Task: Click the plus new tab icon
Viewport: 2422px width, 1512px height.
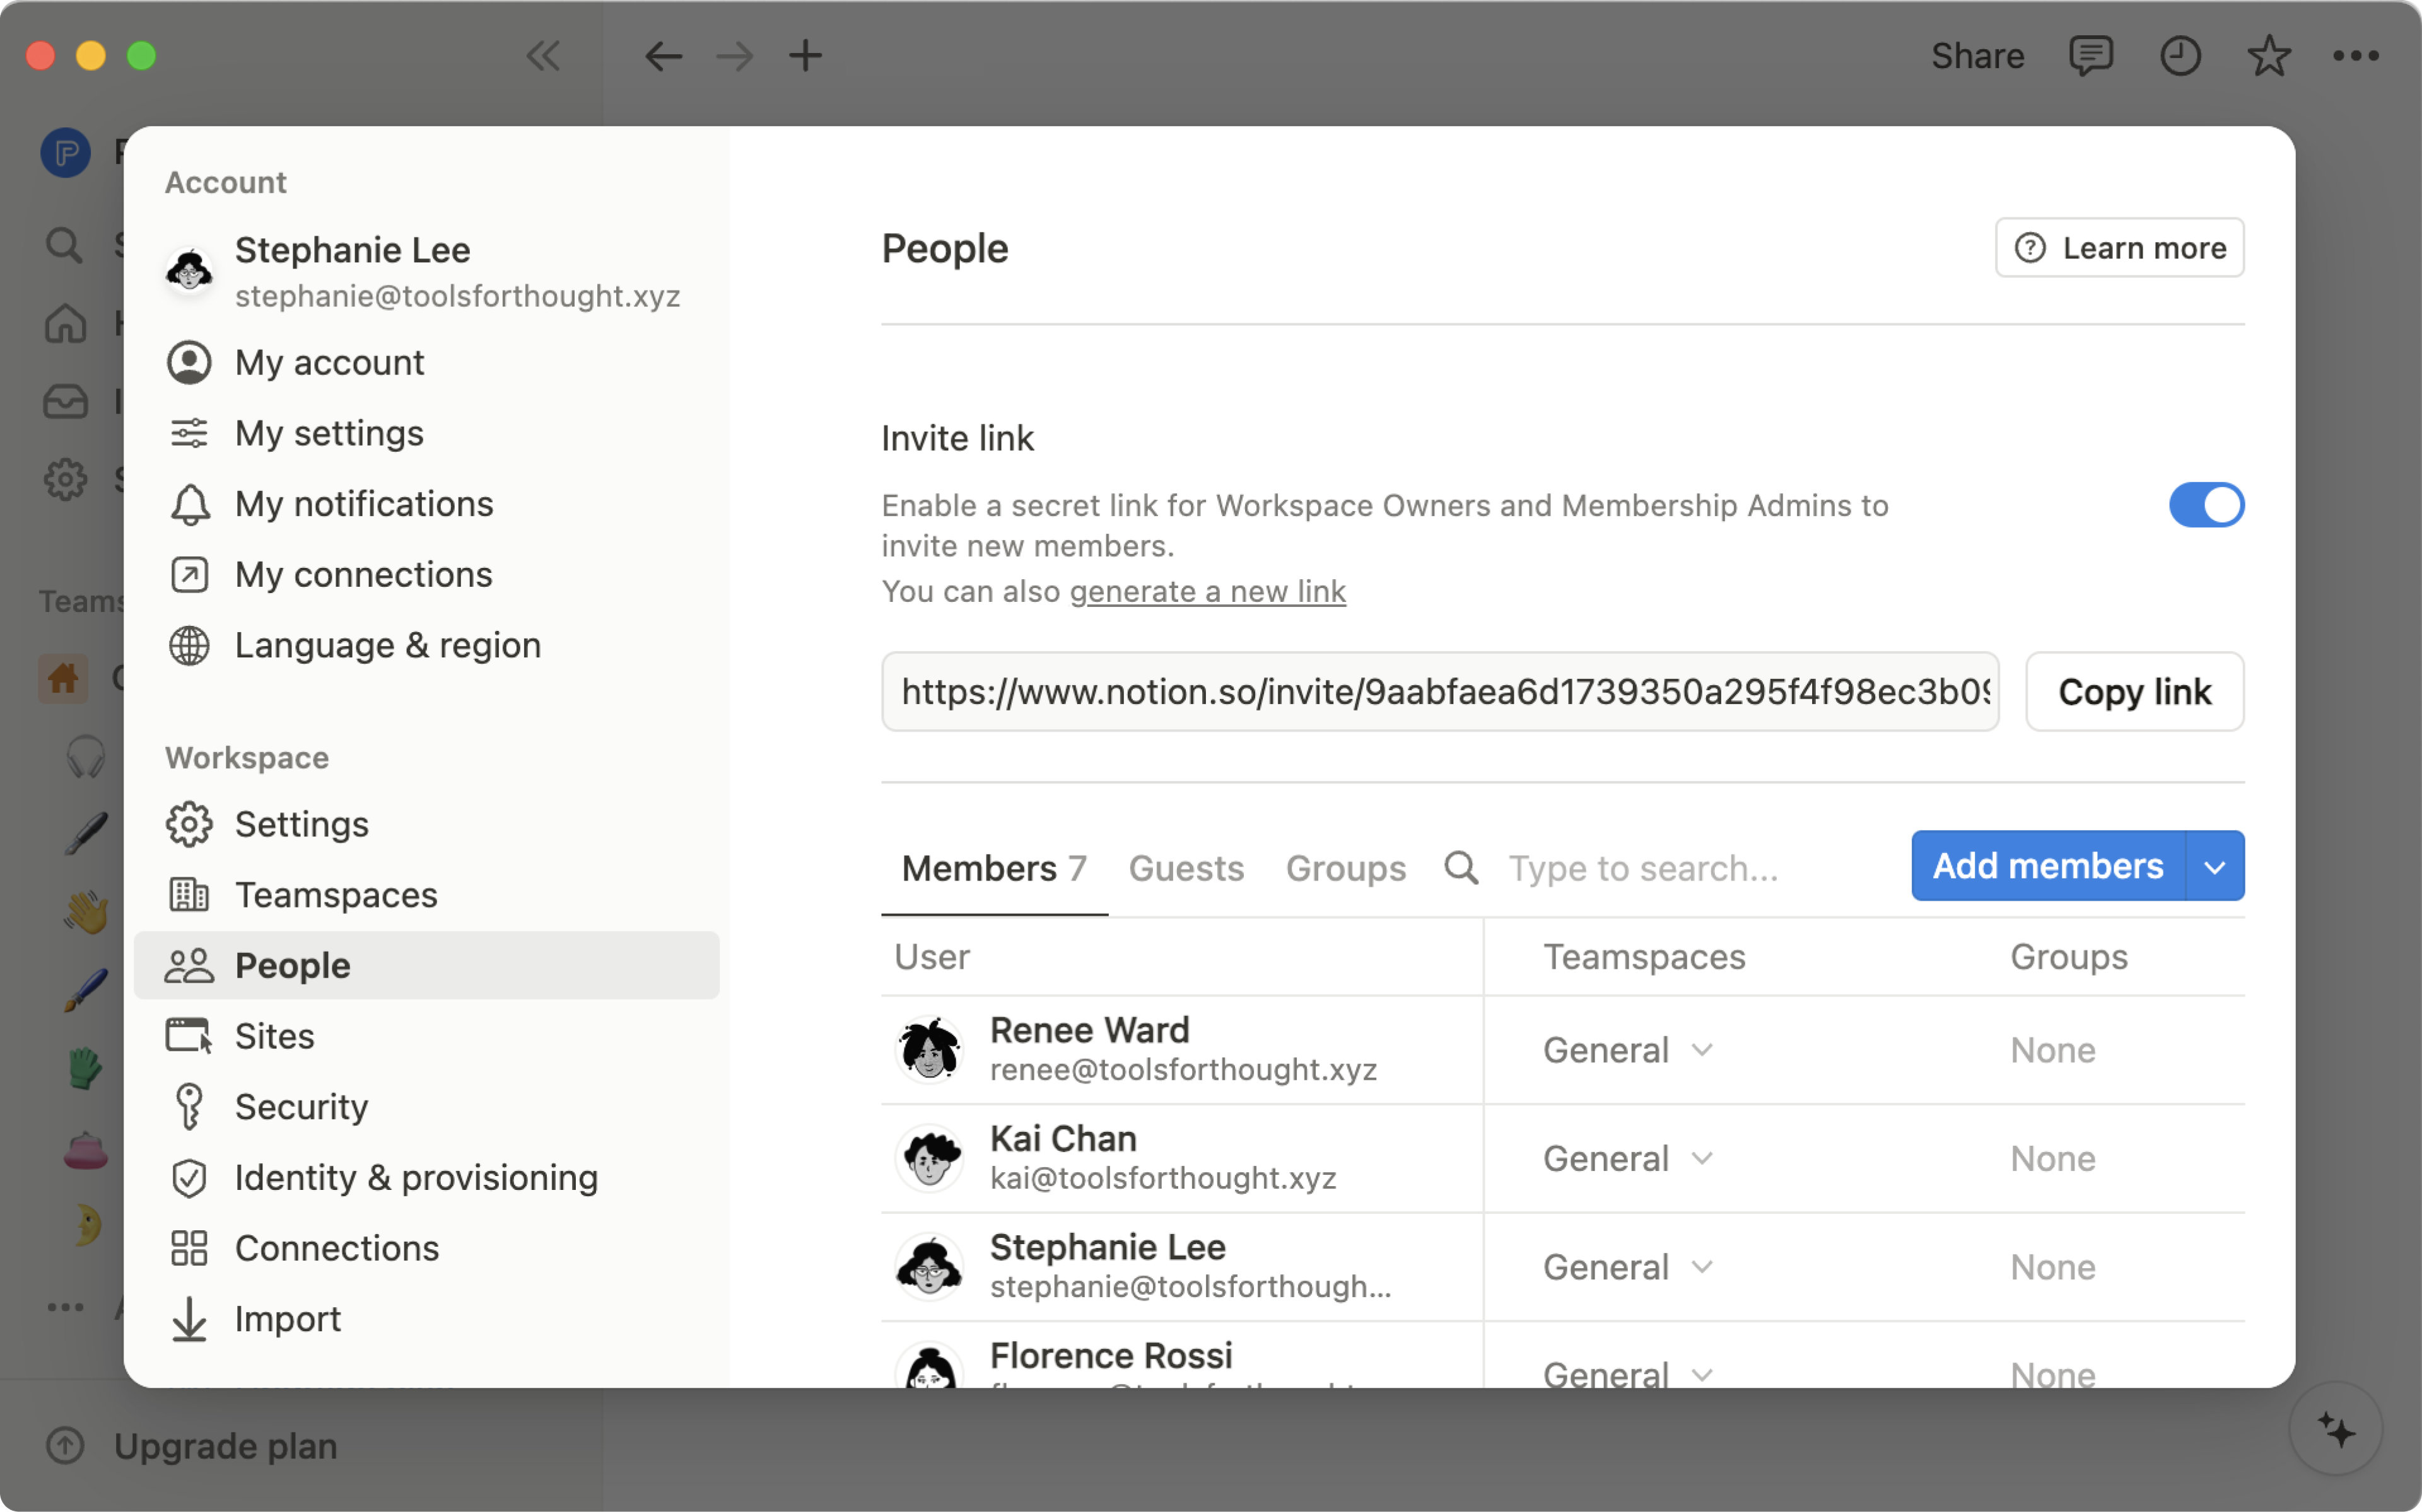Action: point(805,56)
